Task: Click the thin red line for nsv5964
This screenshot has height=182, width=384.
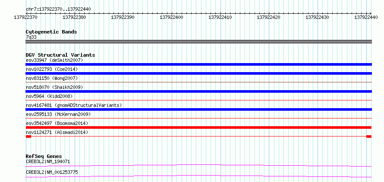Action: 198,100
